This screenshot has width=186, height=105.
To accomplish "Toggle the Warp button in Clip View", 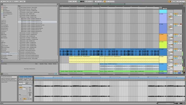I will [21, 87].
